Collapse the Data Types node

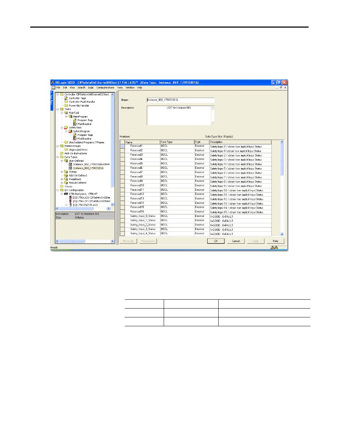coord(57,157)
